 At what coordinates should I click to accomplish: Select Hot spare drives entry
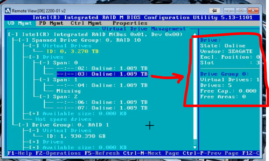63,119
